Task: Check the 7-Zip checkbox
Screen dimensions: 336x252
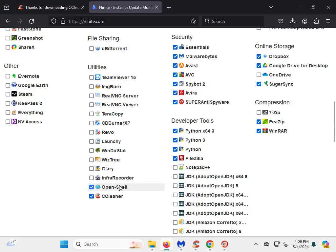Action: point(259,113)
